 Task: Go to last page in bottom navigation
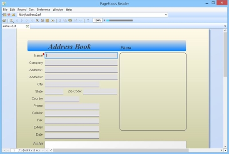47,150
